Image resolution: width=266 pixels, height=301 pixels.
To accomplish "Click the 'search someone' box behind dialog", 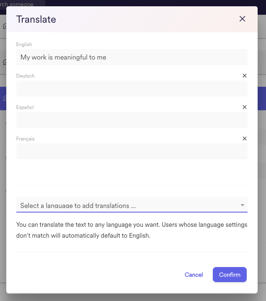I will (x=23, y=3).
